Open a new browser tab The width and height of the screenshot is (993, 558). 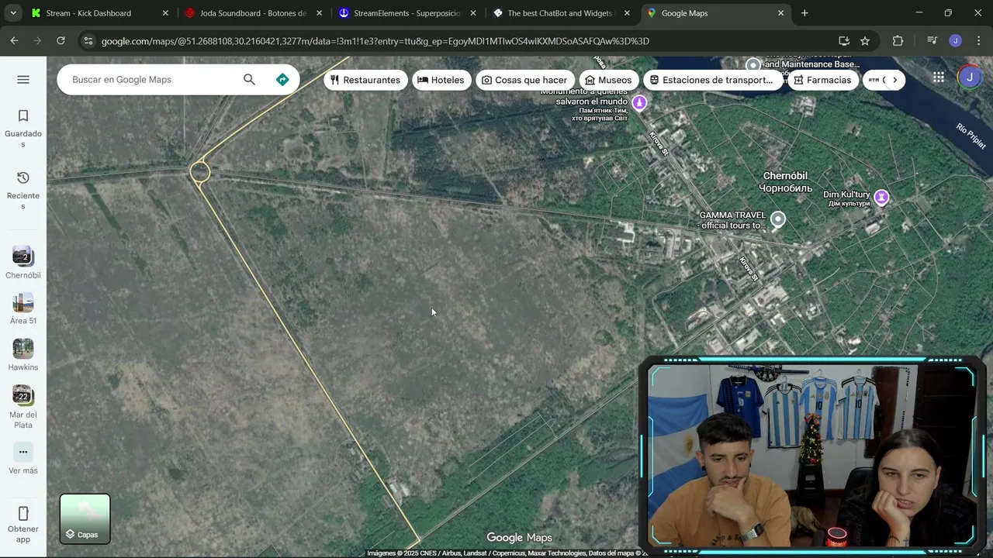point(804,13)
